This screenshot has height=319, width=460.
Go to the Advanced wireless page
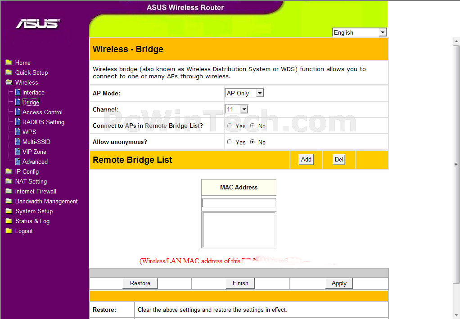(x=35, y=162)
